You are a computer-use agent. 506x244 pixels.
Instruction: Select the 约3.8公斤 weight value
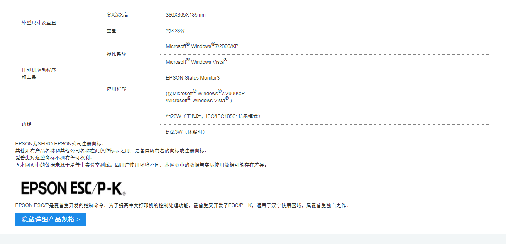(177, 31)
